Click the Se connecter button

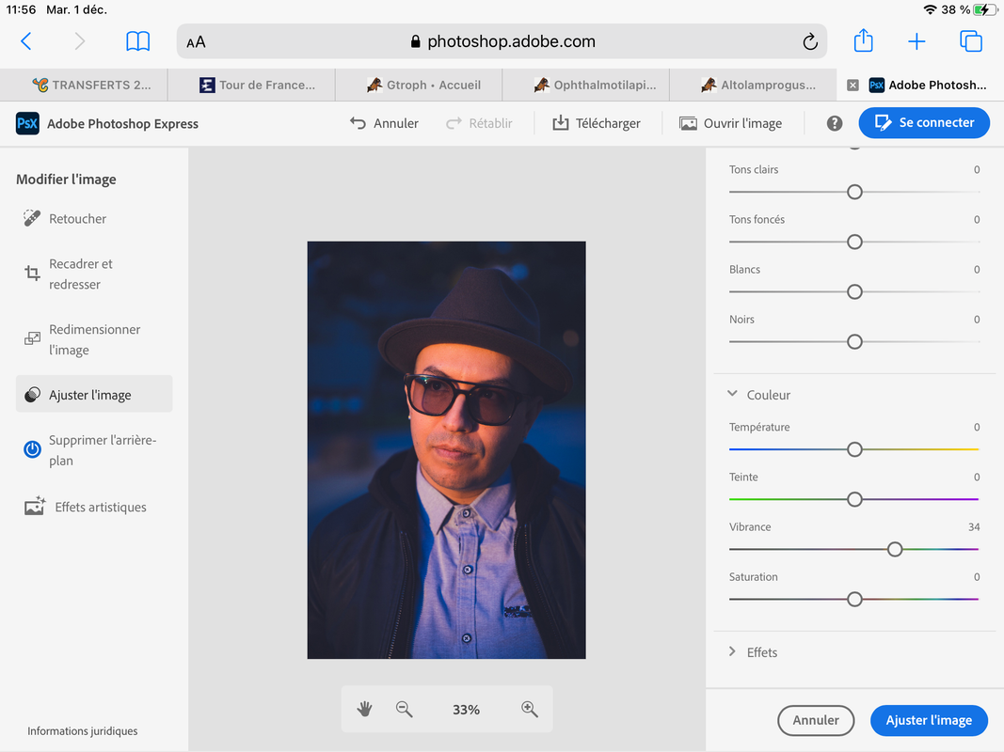923,123
